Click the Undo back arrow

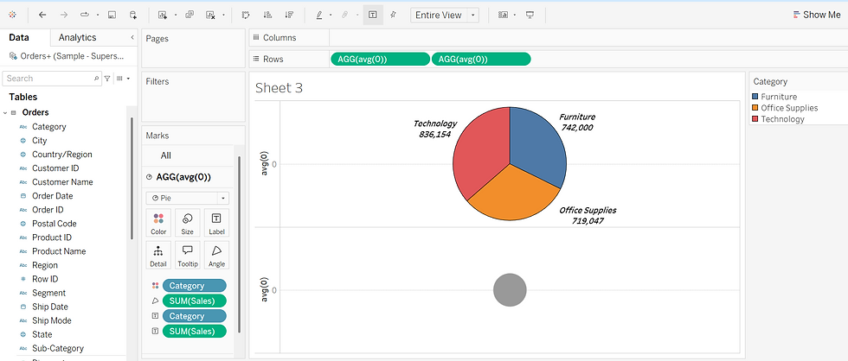42,15
